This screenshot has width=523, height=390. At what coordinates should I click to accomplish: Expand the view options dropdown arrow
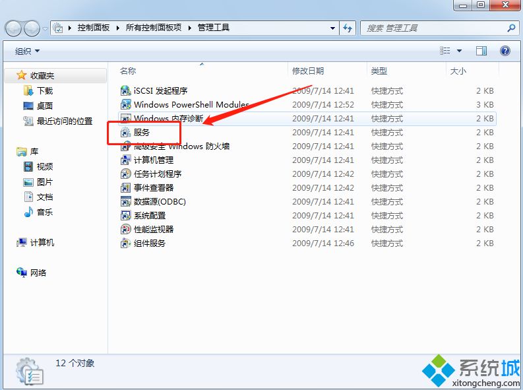click(x=459, y=51)
